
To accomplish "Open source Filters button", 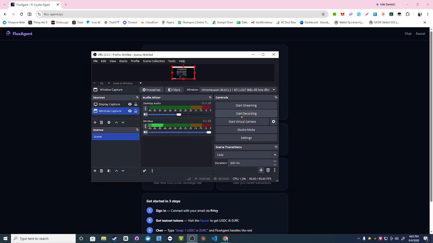I will (174, 90).
